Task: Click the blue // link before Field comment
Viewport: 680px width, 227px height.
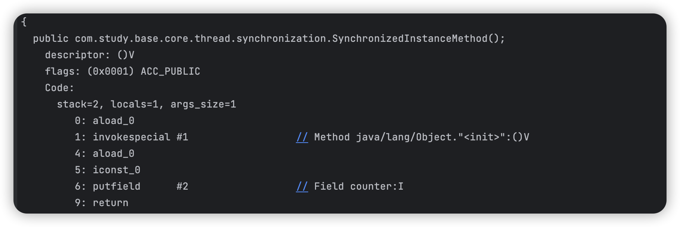Action: [x=302, y=186]
